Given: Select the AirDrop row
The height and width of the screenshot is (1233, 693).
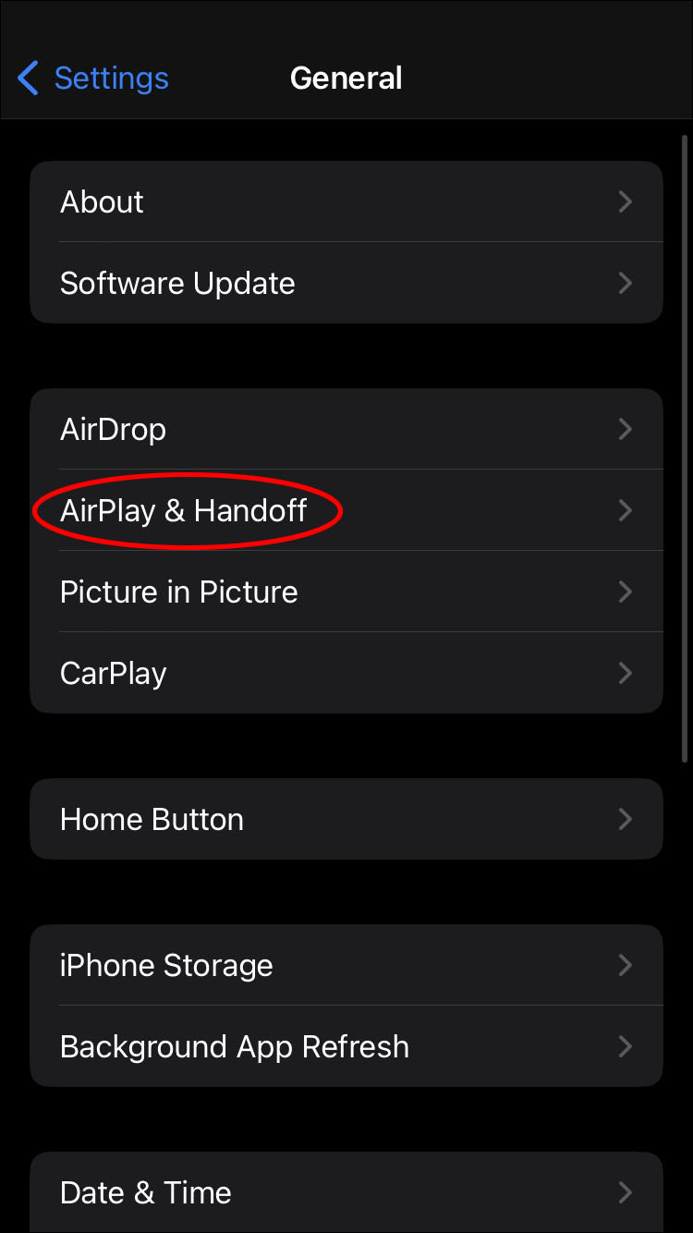Looking at the screenshot, I should (x=346, y=429).
